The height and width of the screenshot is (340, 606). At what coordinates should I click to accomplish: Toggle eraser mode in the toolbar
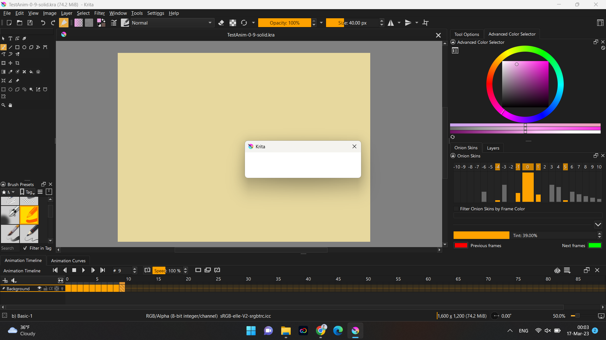[221, 23]
